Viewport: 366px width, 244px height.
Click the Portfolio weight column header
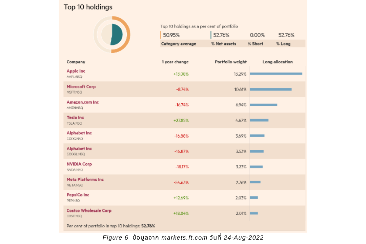pos(231,62)
